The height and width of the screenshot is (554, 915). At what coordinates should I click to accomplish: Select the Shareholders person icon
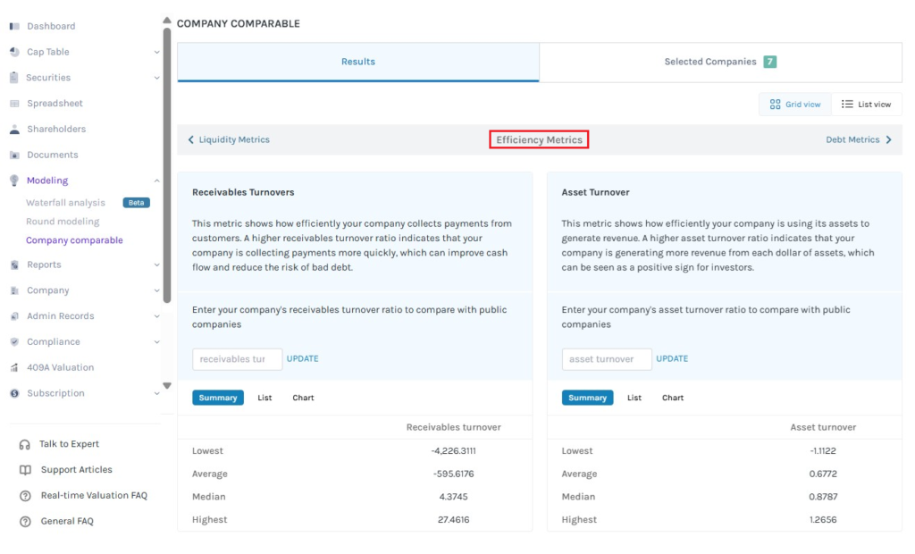pyautogui.click(x=14, y=129)
